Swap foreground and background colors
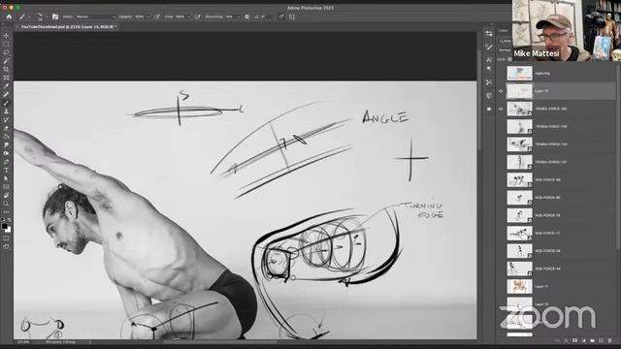 click(9, 220)
